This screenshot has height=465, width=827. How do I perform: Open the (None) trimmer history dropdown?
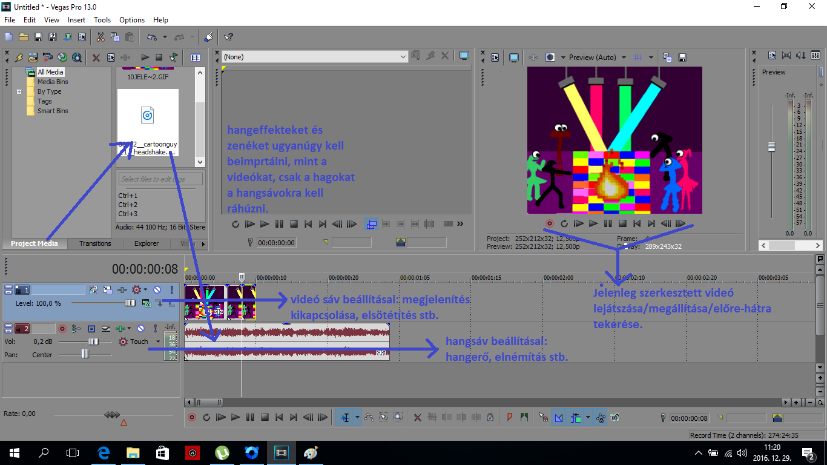pyautogui.click(x=404, y=57)
